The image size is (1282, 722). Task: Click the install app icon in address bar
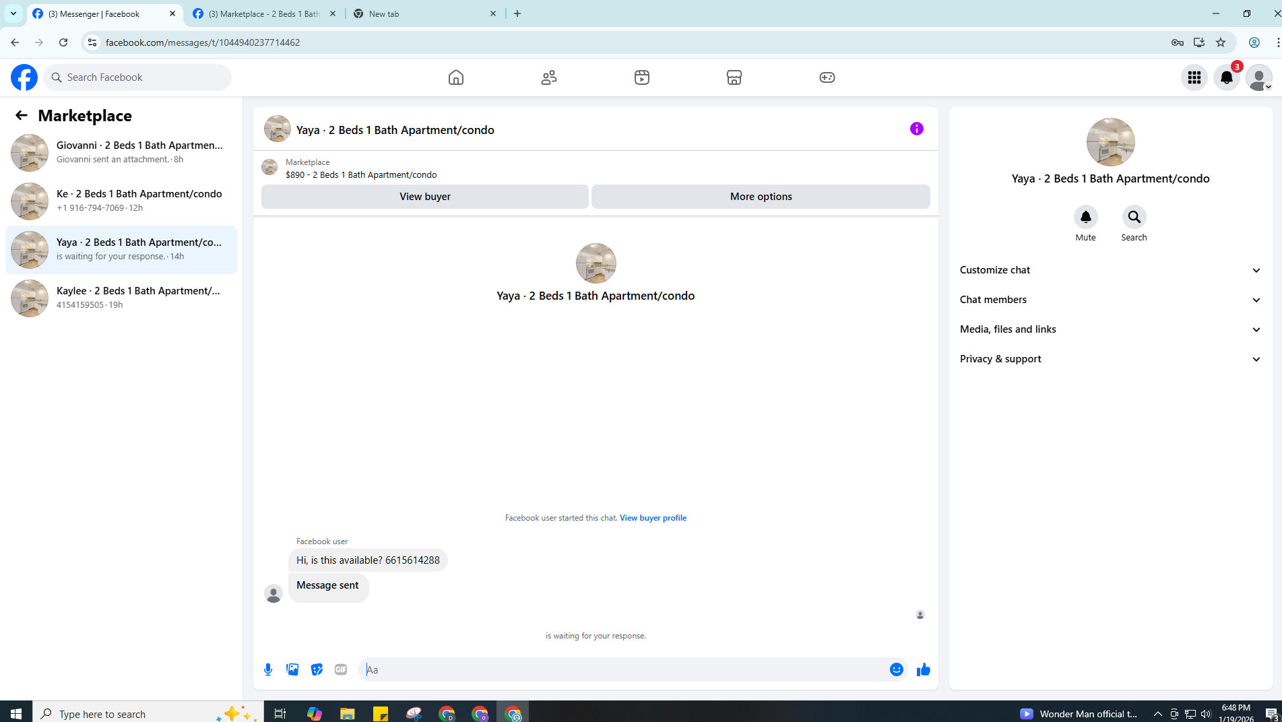(1199, 42)
